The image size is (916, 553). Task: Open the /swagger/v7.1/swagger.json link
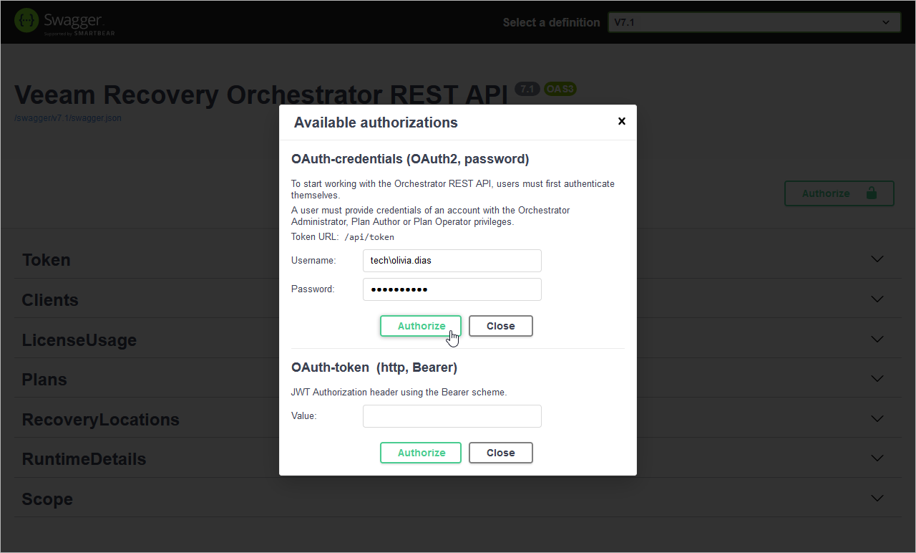[x=68, y=118]
